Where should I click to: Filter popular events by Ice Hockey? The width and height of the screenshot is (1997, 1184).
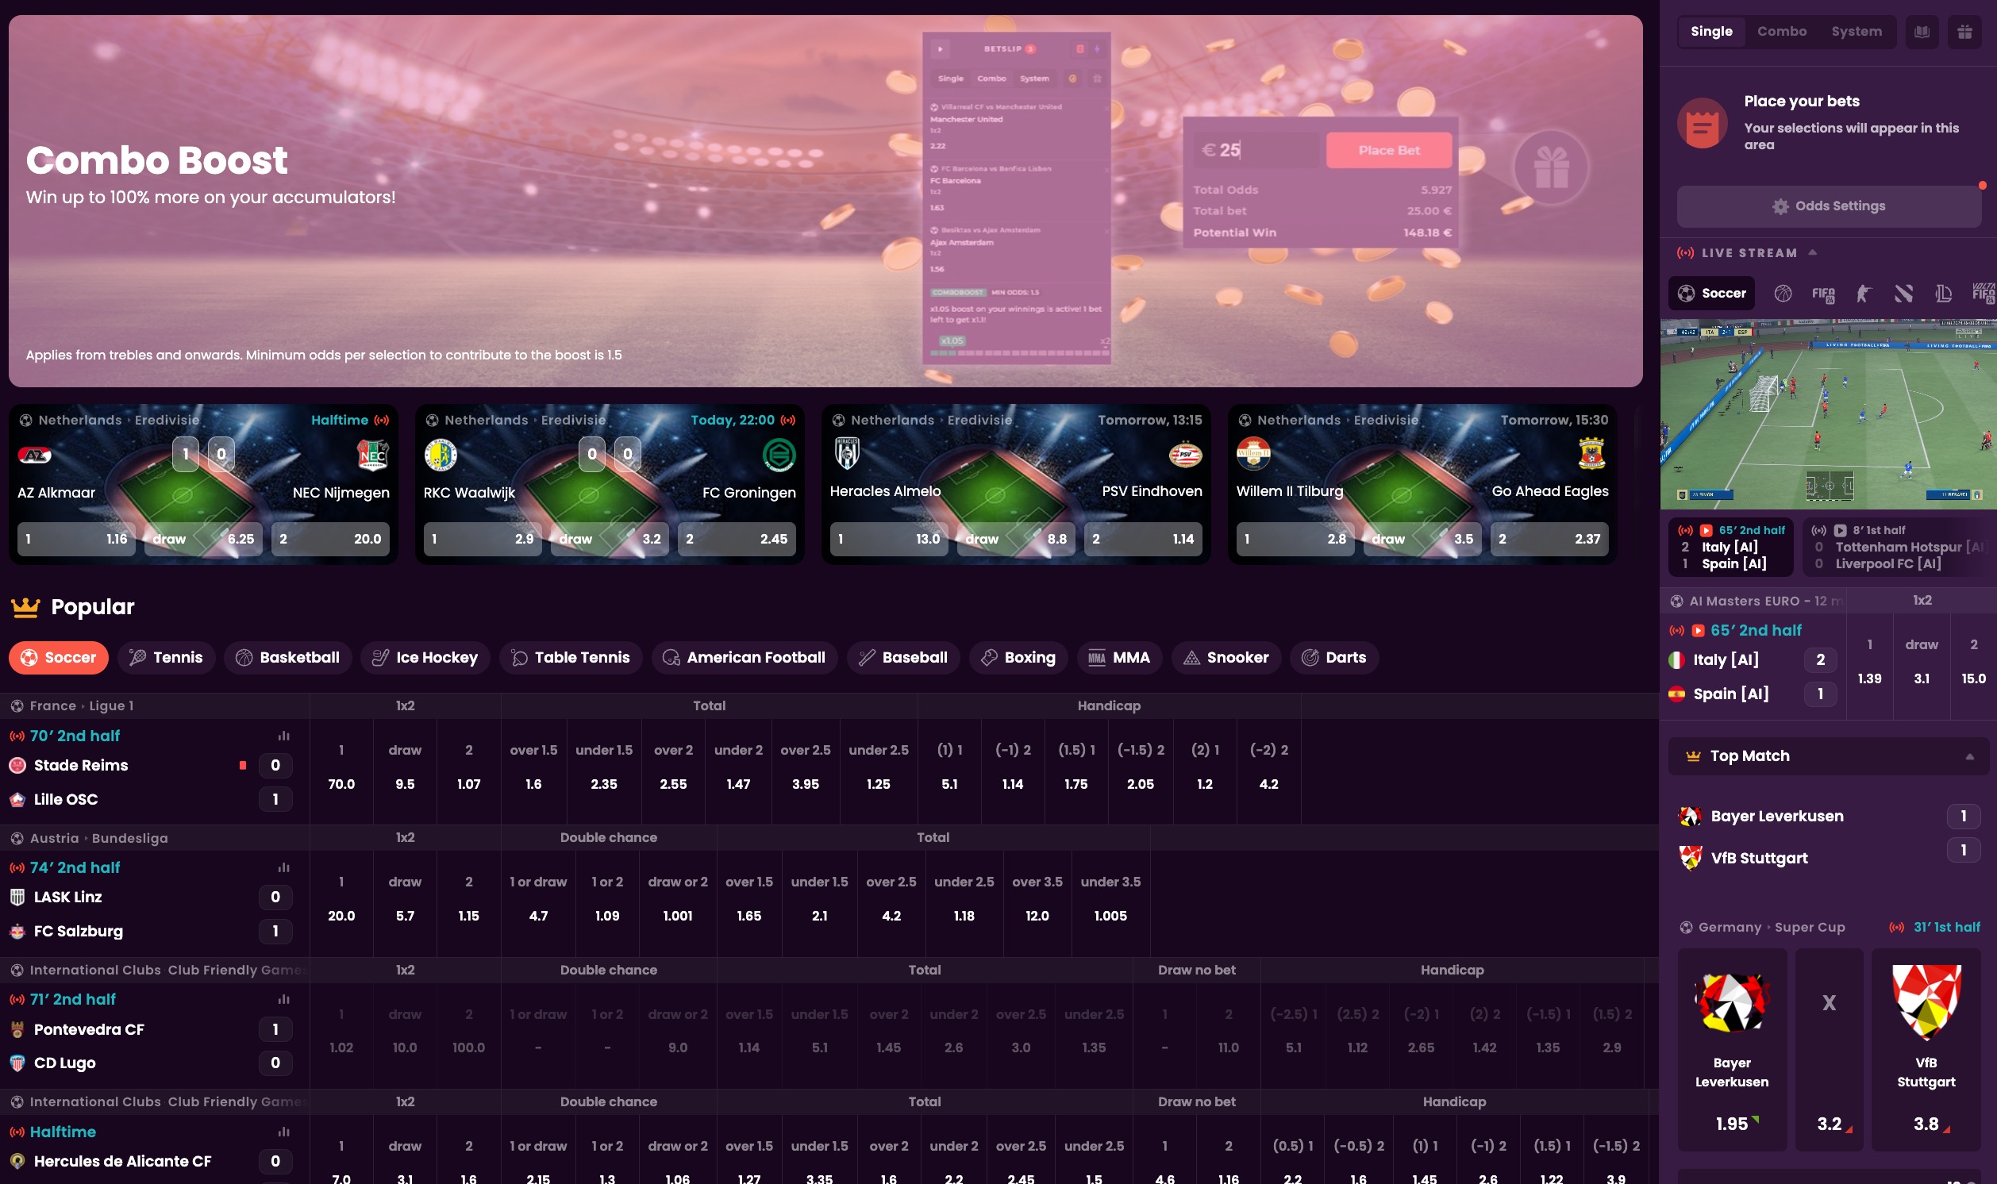[425, 658]
